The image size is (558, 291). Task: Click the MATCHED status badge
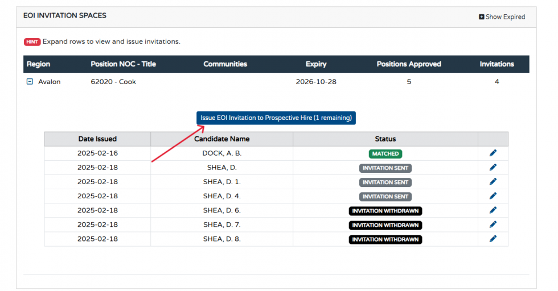tap(385, 154)
